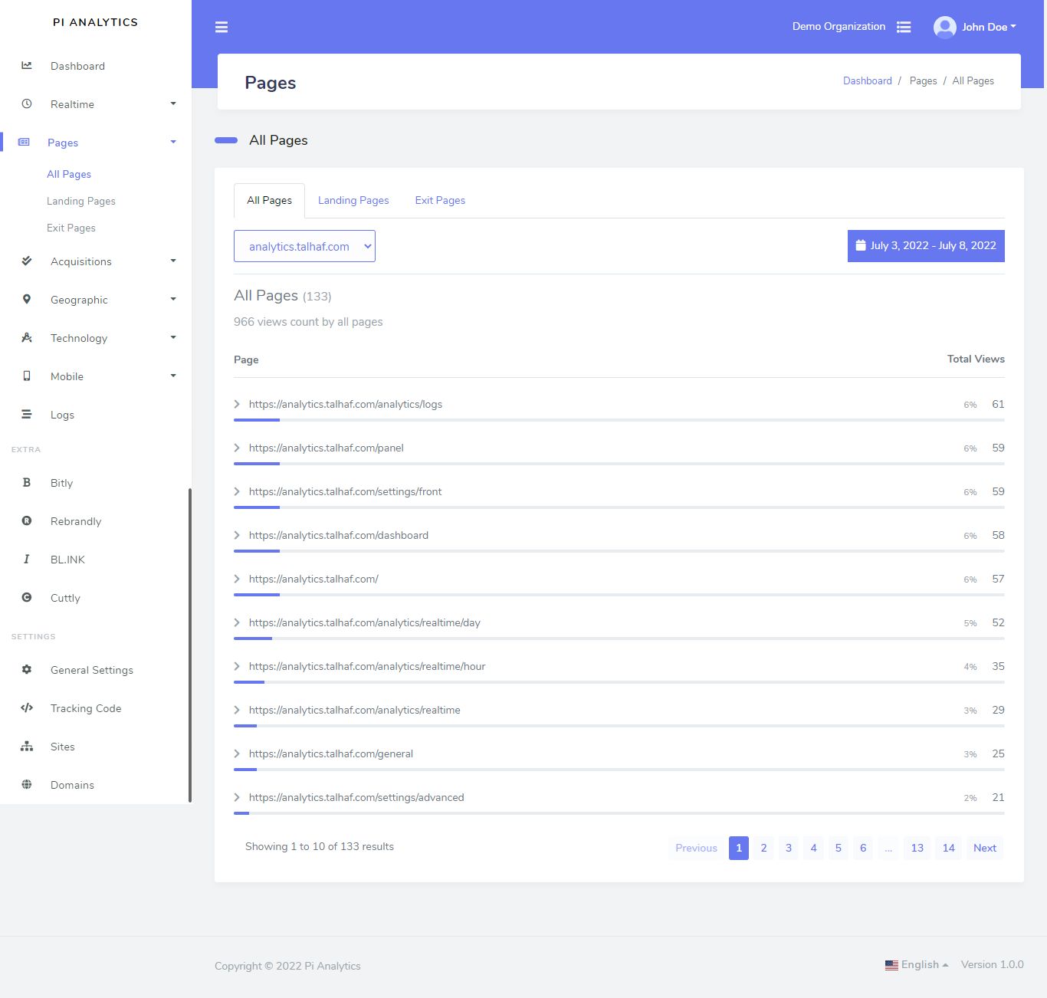The image size is (1047, 998).
Task: Click the Acquisitions double-check icon
Action: (27, 261)
